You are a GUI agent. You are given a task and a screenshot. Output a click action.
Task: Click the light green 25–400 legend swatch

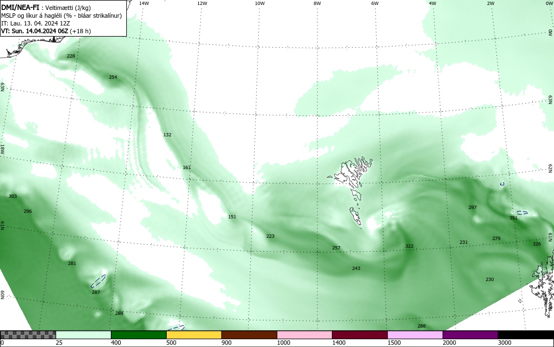pos(84,335)
